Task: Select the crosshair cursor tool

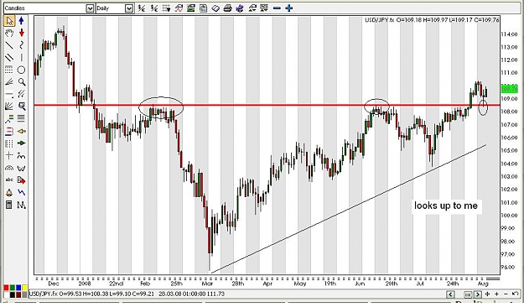Action: click(9, 155)
